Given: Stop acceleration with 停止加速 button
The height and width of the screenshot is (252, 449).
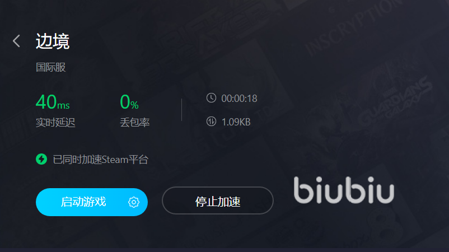Looking at the screenshot, I should (218, 200).
